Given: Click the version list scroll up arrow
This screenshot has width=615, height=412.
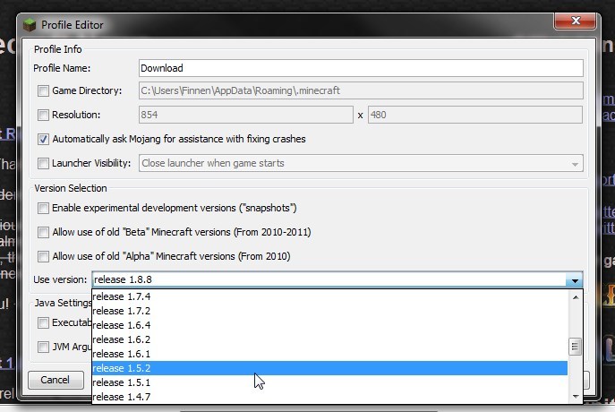Looking at the screenshot, I should pyautogui.click(x=576, y=297).
